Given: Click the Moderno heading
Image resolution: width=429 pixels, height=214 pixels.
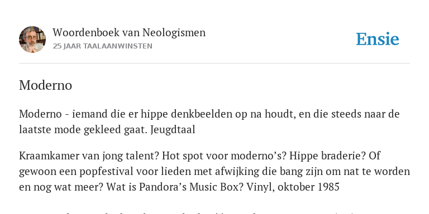Looking at the screenshot, I should tap(45, 85).
